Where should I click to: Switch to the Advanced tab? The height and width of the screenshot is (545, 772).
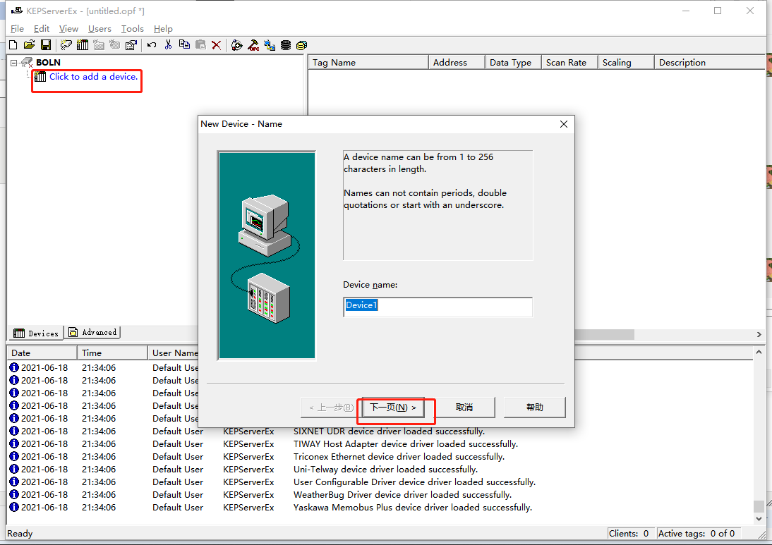point(92,333)
